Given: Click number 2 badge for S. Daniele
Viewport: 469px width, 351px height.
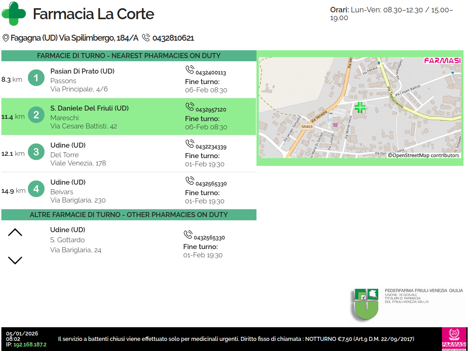Looking at the screenshot, I should [x=36, y=115].
